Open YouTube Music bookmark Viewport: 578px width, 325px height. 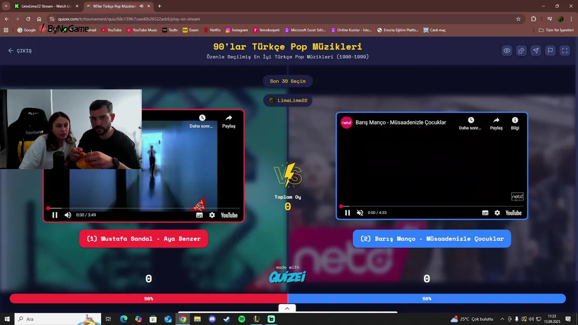[x=142, y=30]
